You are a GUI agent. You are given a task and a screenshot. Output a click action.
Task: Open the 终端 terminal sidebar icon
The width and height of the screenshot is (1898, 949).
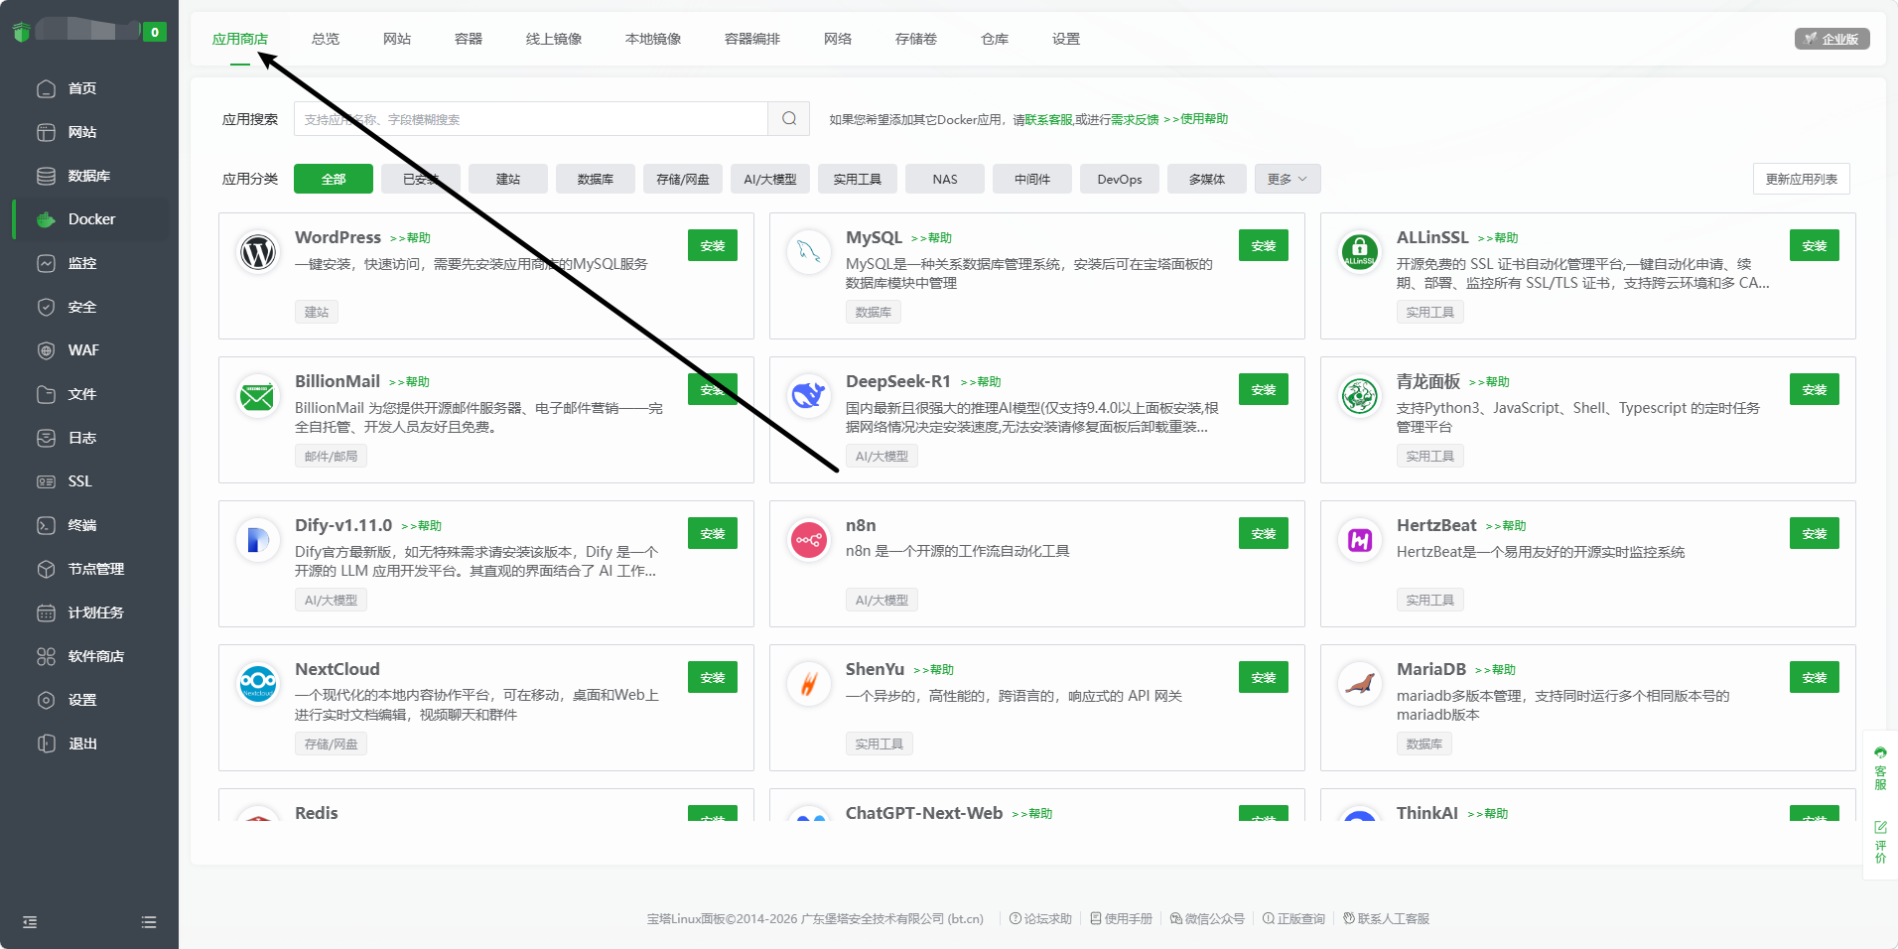46,525
